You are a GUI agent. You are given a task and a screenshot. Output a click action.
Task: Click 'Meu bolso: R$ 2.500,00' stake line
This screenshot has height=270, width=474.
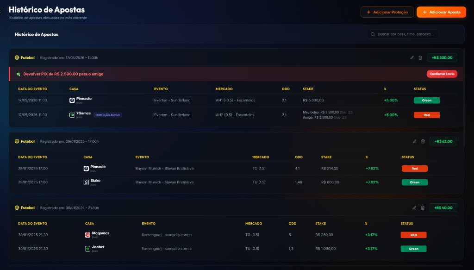[x=321, y=112]
